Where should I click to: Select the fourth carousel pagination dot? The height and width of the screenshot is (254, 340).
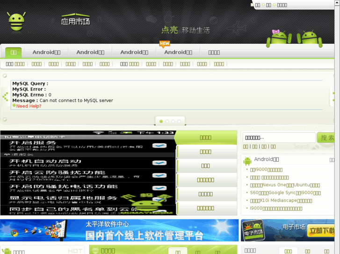[179, 121]
